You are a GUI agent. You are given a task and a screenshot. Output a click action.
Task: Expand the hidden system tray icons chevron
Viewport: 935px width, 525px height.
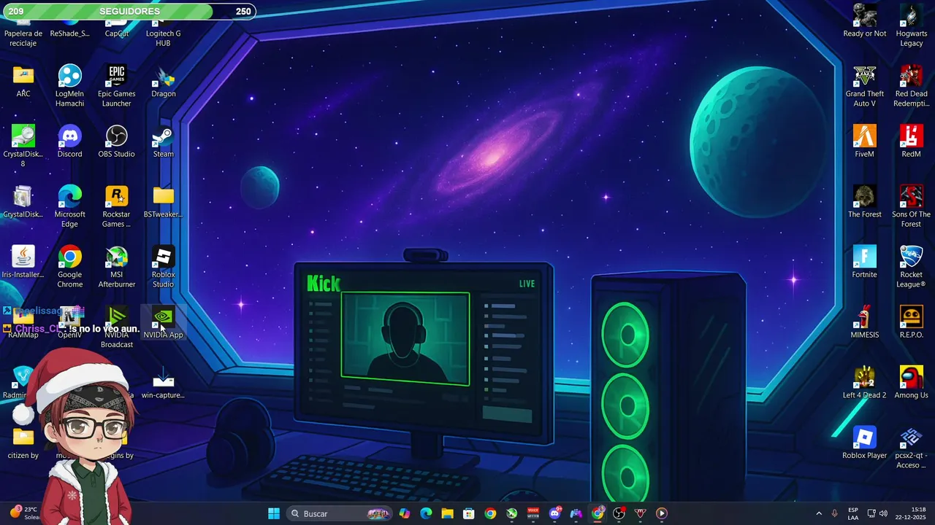818,513
